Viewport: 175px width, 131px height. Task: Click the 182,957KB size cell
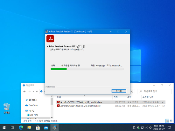tap(120, 102)
